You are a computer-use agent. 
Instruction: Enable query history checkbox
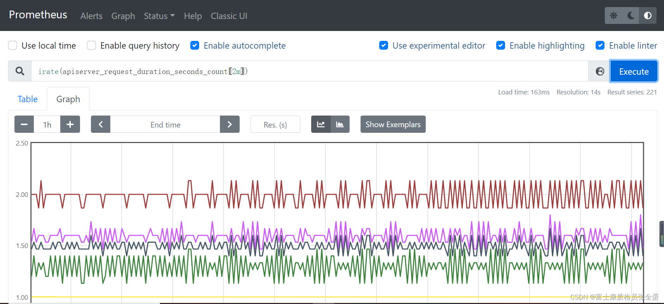click(91, 45)
